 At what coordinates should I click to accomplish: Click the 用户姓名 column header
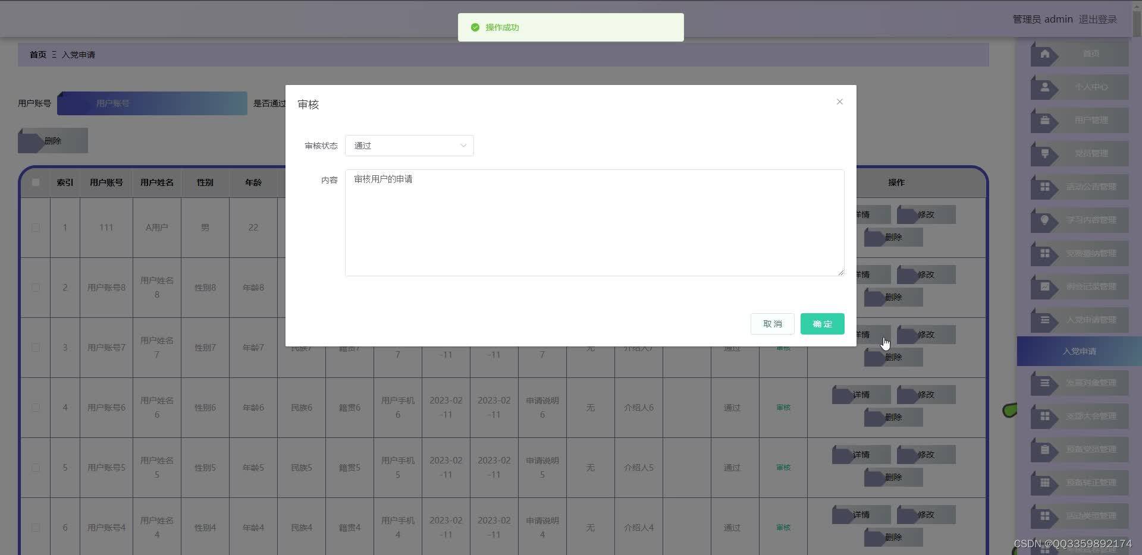157,182
